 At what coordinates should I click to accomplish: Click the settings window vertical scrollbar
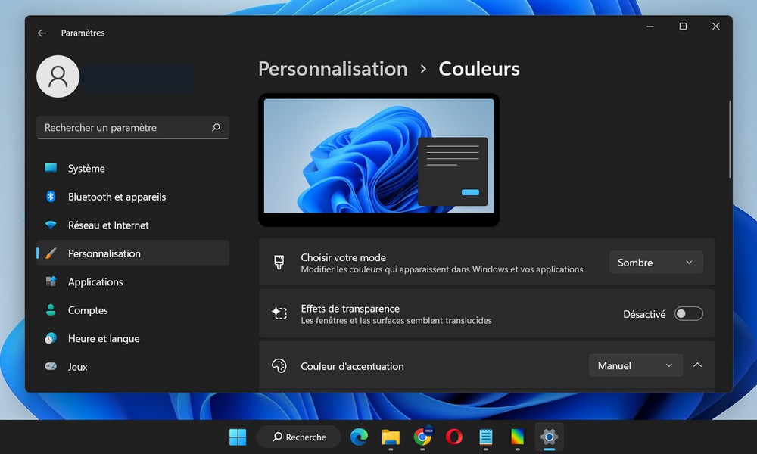[x=730, y=139]
